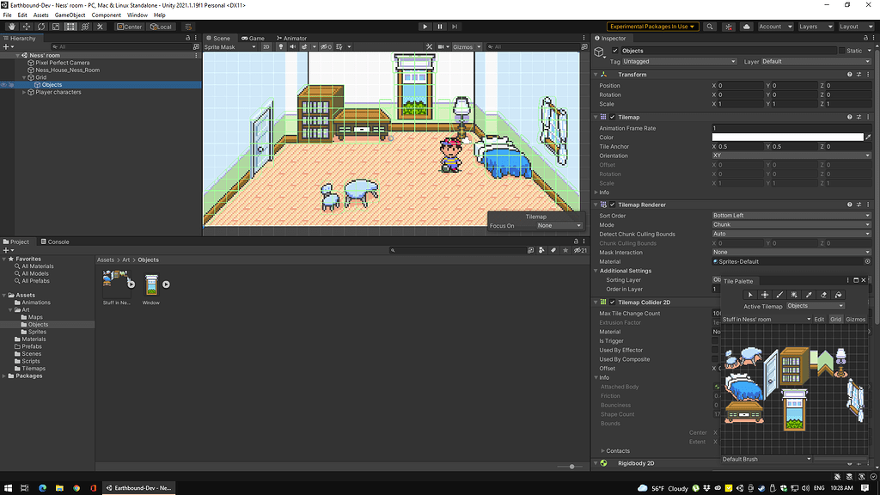Switch to the Game tab
880x495 pixels.
tap(253, 38)
